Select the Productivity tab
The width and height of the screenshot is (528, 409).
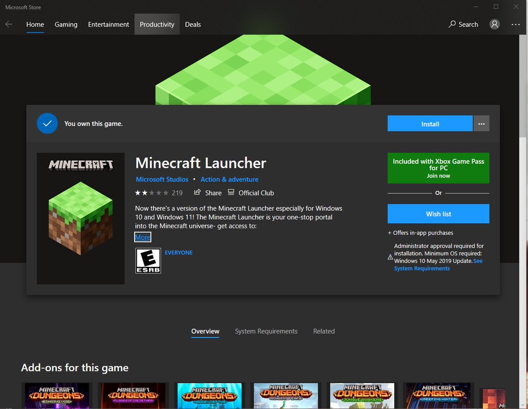(157, 25)
